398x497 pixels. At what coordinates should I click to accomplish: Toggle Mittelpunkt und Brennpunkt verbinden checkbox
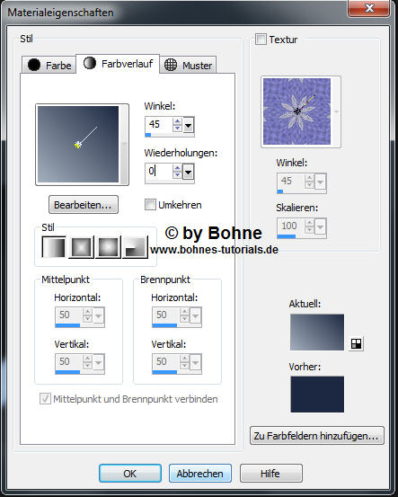click(45, 398)
